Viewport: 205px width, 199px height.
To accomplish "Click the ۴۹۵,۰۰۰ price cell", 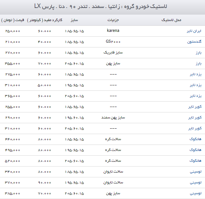I will click(12, 150).
